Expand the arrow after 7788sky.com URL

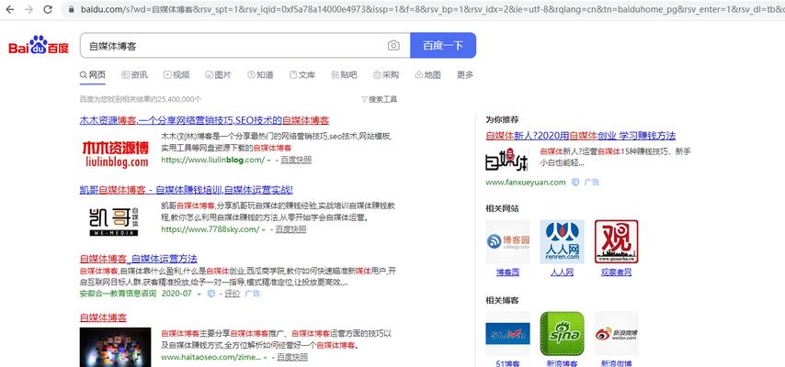click(264, 229)
